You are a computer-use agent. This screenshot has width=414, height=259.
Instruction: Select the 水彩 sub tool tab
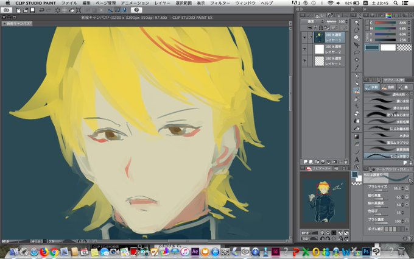point(372,87)
